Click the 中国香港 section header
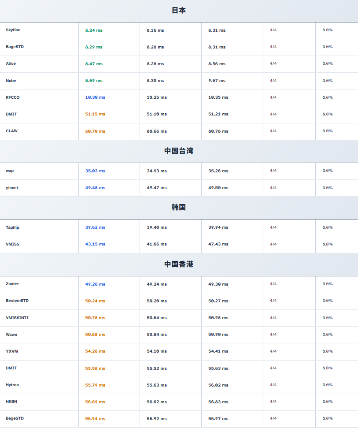Screen dimensions: 358x428 (x=178, y=264)
